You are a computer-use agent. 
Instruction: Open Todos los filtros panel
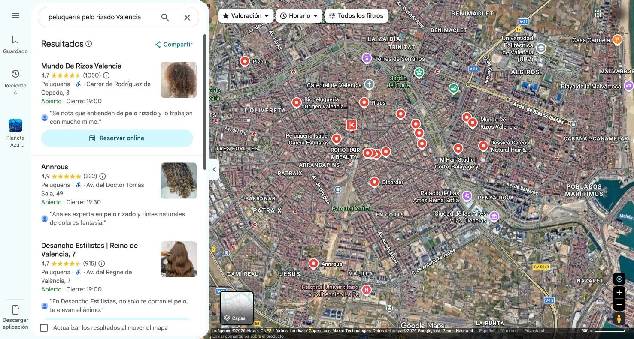pyautogui.click(x=356, y=16)
